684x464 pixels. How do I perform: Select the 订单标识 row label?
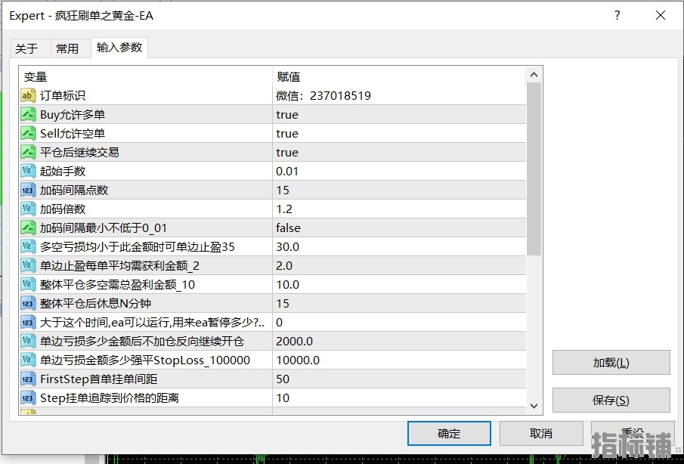click(x=63, y=95)
